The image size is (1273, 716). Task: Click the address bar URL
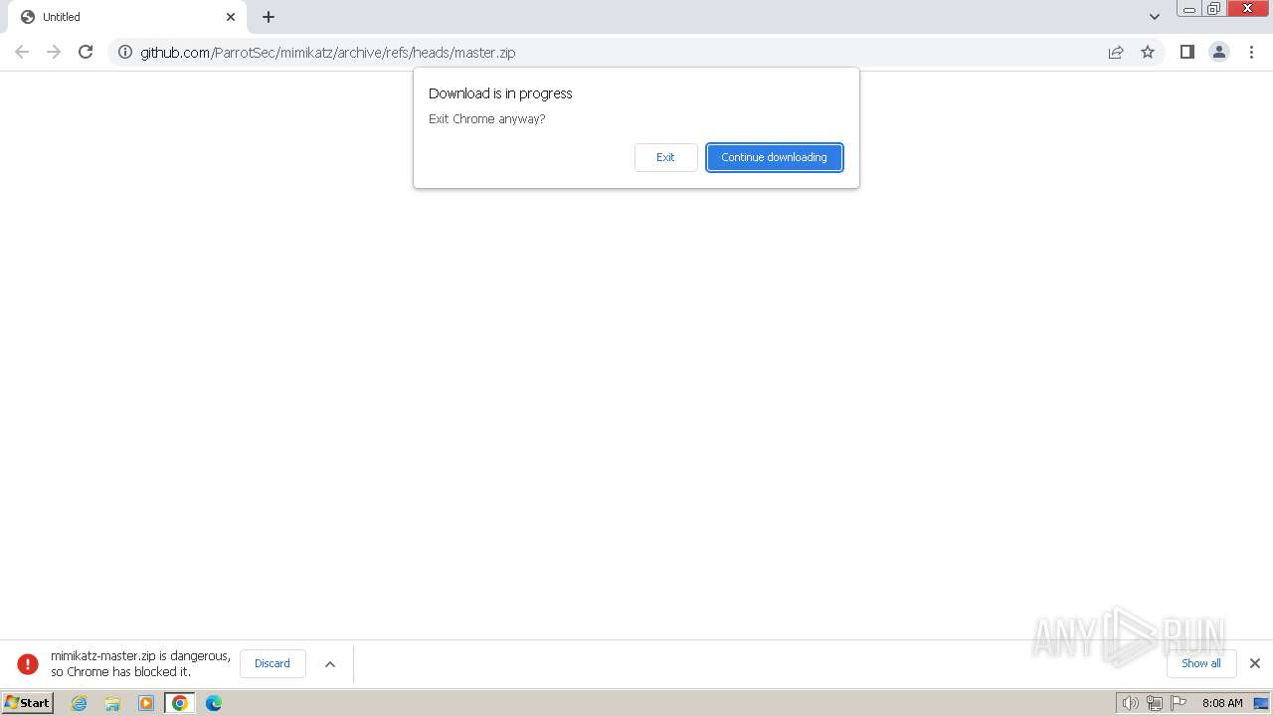point(328,52)
